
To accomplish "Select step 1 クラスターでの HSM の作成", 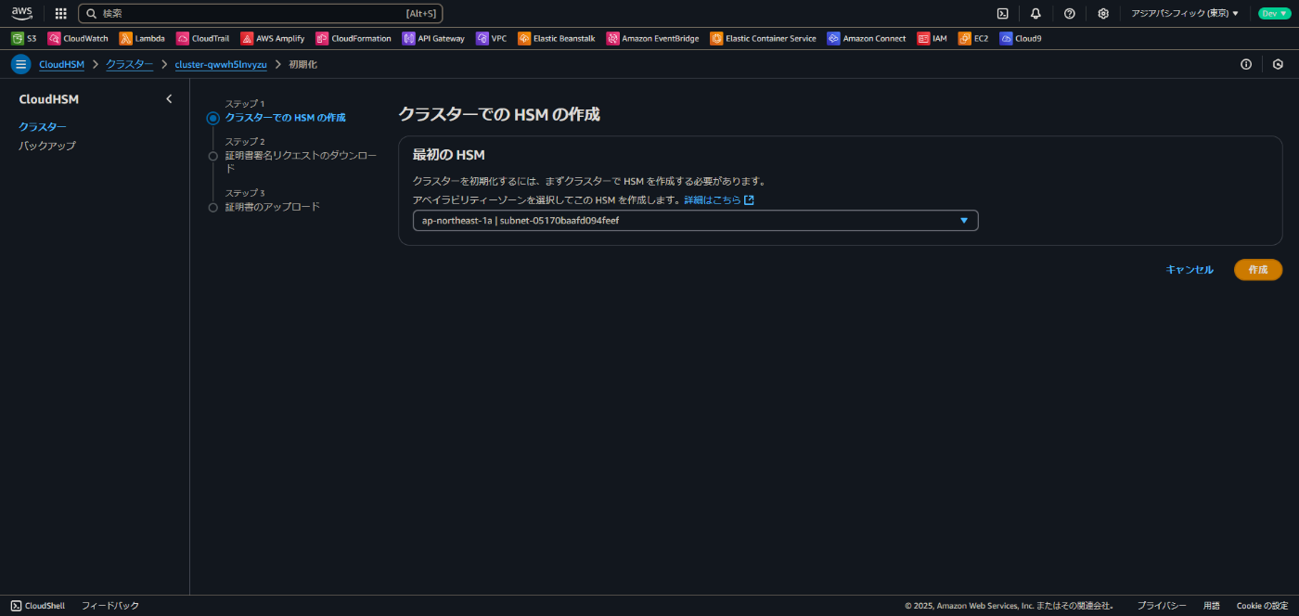I will pyautogui.click(x=285, y=118).
